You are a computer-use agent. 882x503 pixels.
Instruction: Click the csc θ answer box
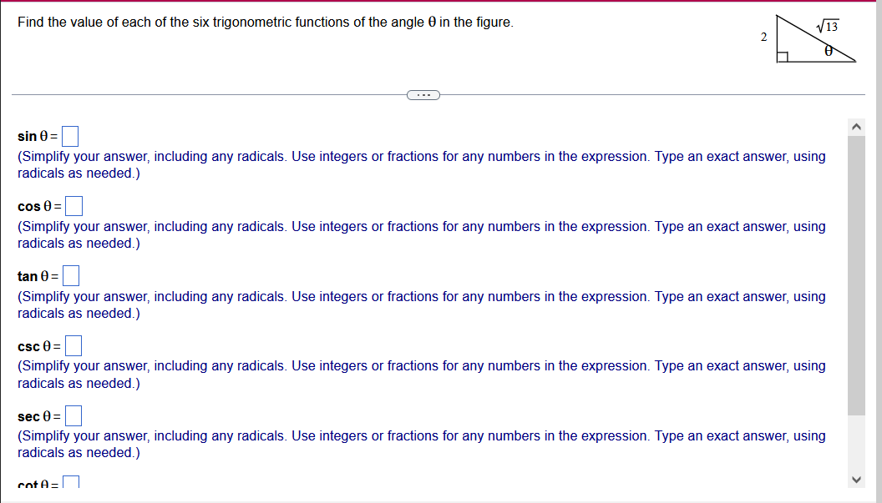(73, 345)
